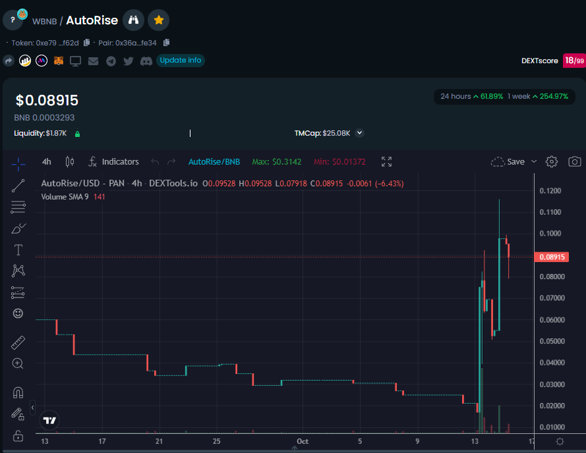Click the AutoRise/USD chart title legend
Screen dimensions: 586x453
point(119,183)
